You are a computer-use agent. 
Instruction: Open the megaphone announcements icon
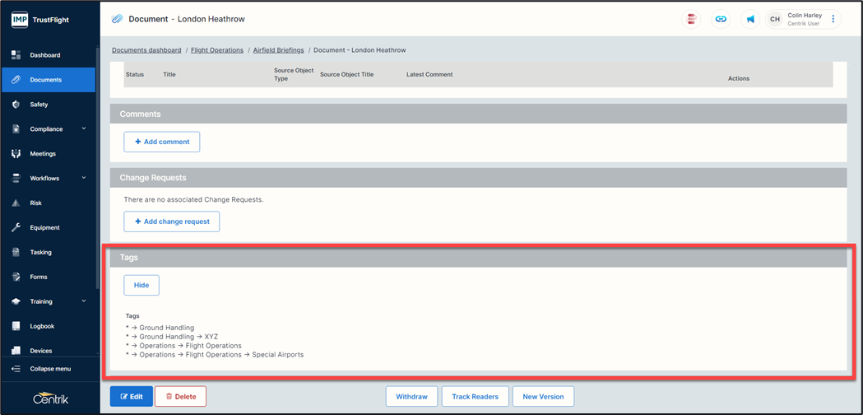(750, 19)
